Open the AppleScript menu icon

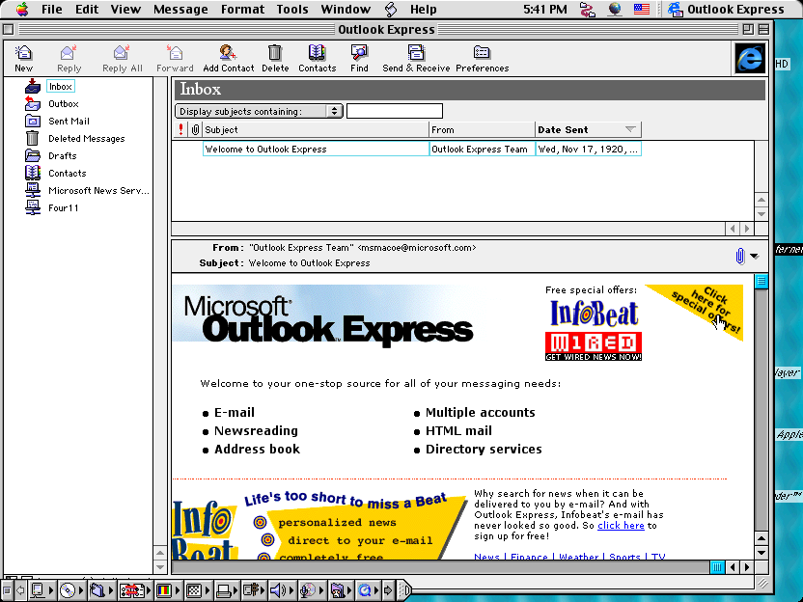[391, 10]
